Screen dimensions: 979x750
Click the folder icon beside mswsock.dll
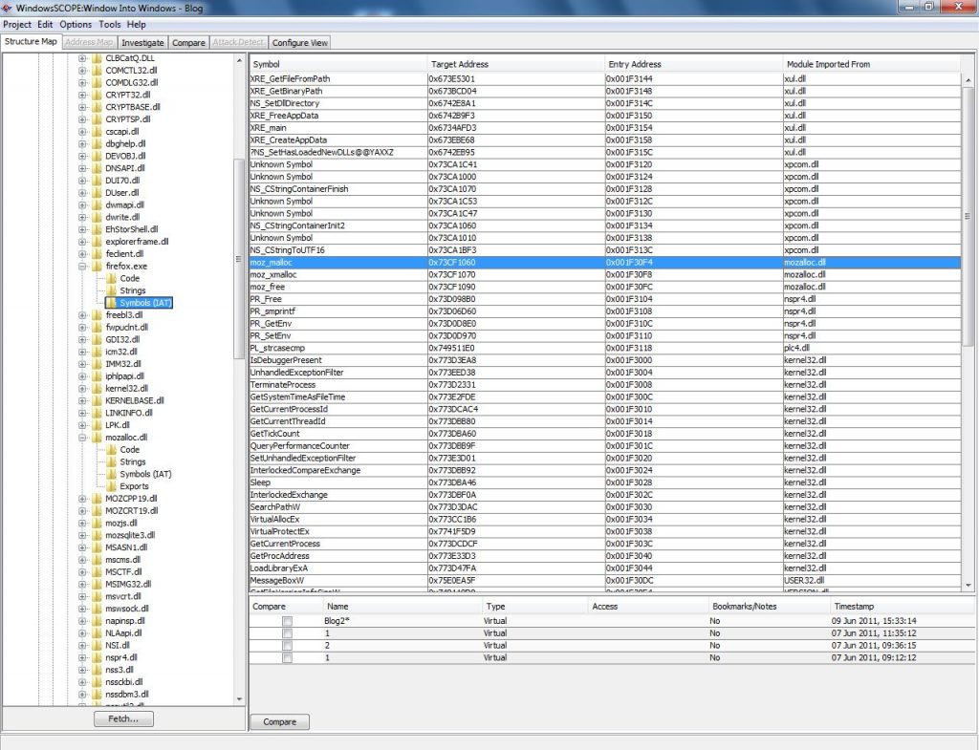[x=97, y=609]
